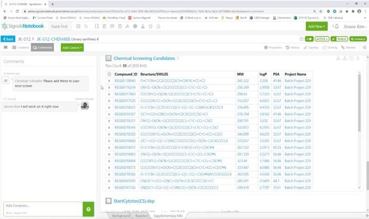
Task: Open the History panel
Action: (x=294, y=47)
